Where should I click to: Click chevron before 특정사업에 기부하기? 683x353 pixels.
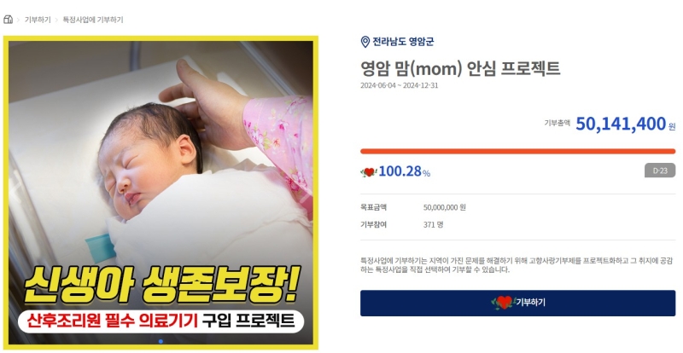tap(56, 20)
